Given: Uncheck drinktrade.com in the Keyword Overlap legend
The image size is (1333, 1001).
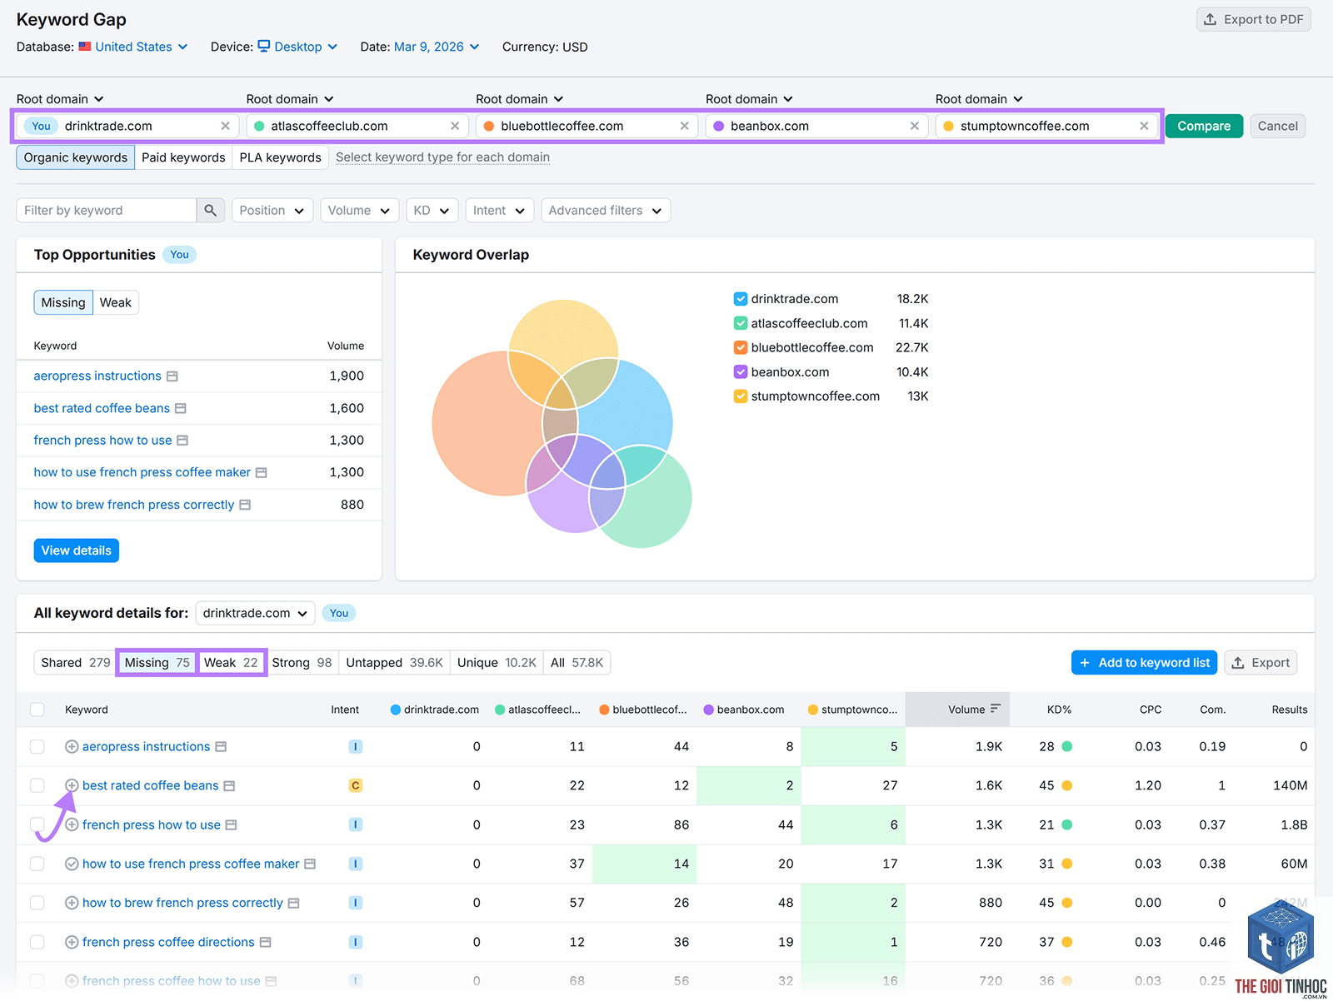Looking at the screenshot, I should tap(741, 299).
